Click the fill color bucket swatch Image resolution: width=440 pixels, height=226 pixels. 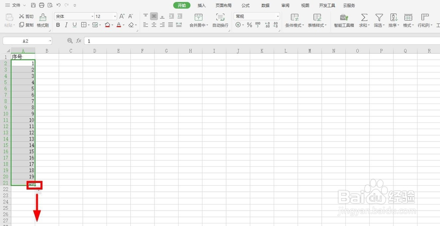coord(107,25)
